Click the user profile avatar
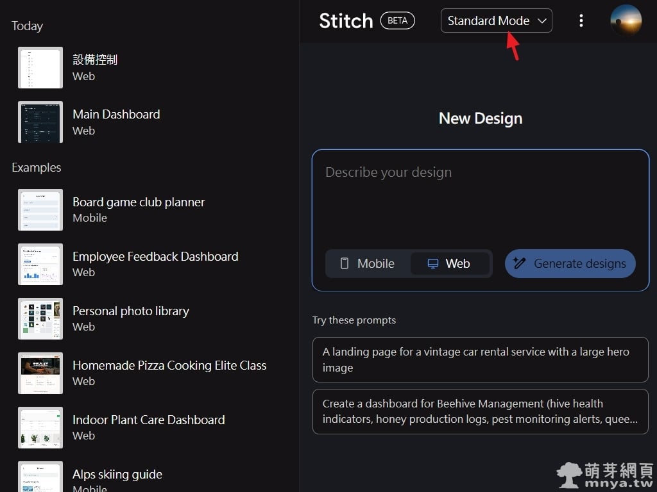657x492 pixels. tap(626, 20)
